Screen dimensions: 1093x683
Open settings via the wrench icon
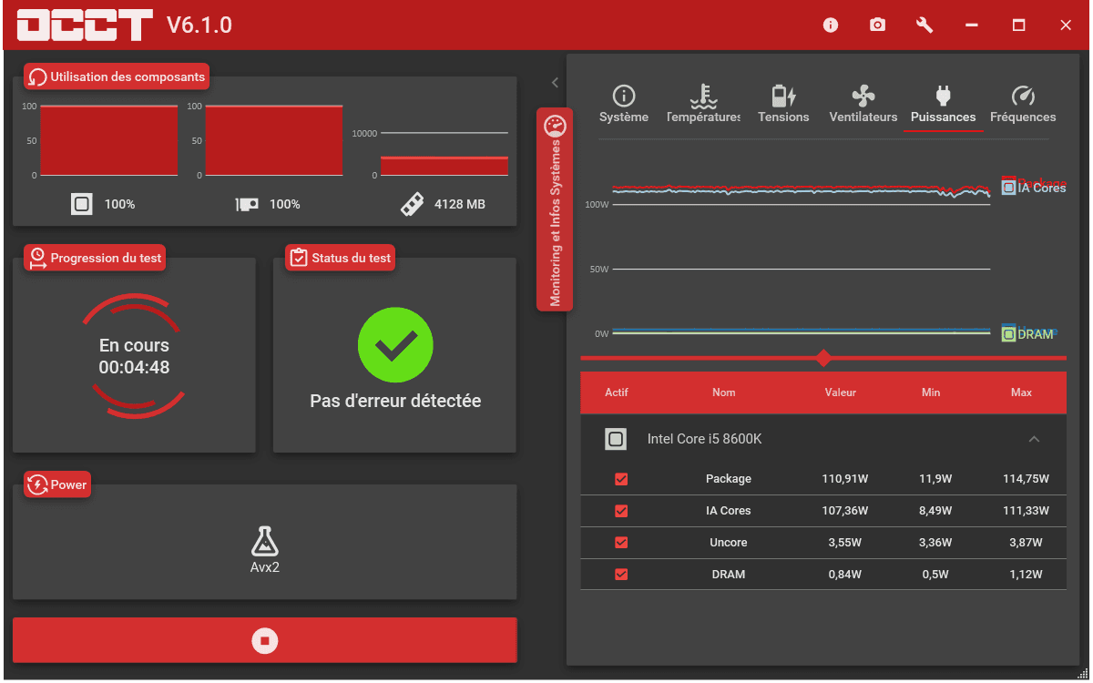pyautogui.click(x=924, y=25)
